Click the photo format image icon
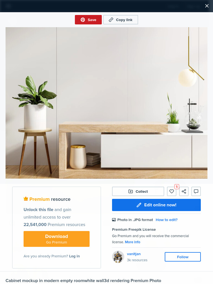Screen dimensions: 213x284 tap(114, 220)
